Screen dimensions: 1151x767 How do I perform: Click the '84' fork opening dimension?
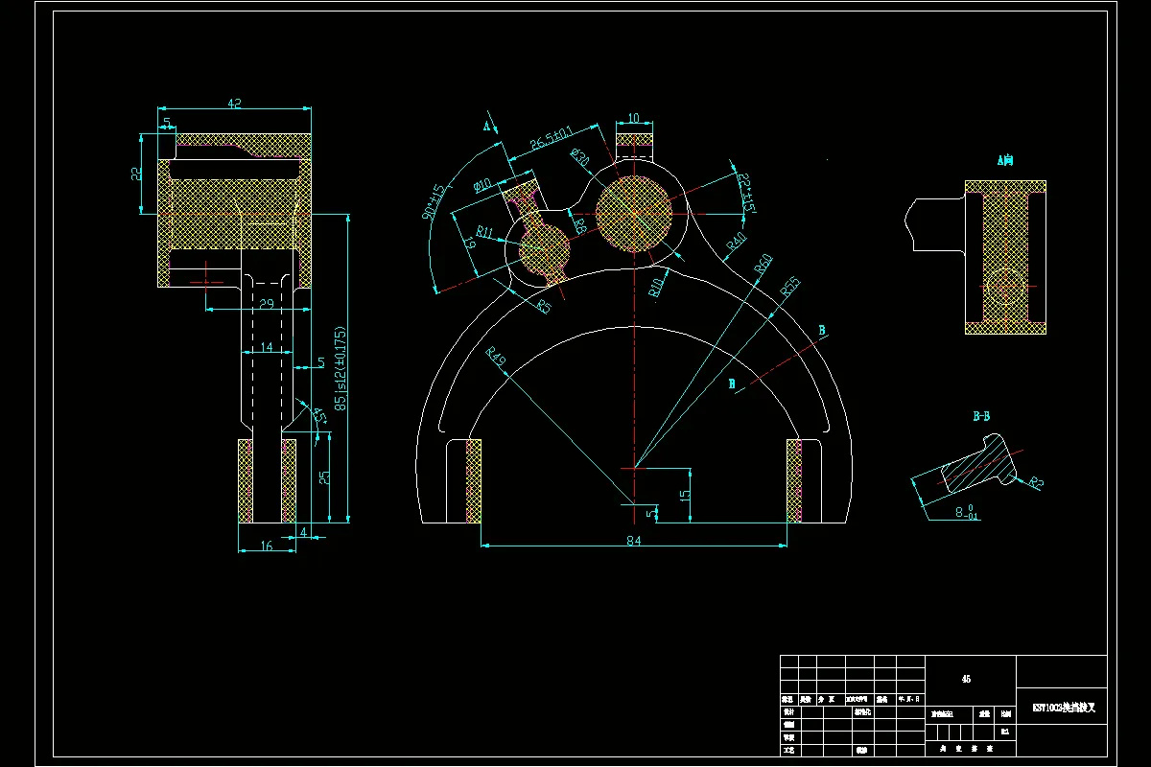click(x=633, y=541)
